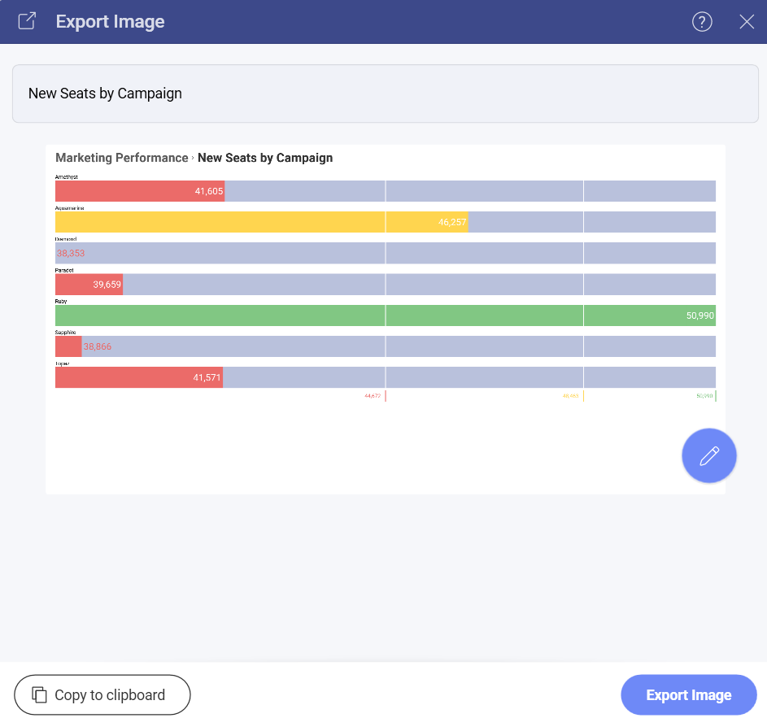767x718 pixels.
Task: Click the red 44,672 axis threshold label
Action: point(373,396)
